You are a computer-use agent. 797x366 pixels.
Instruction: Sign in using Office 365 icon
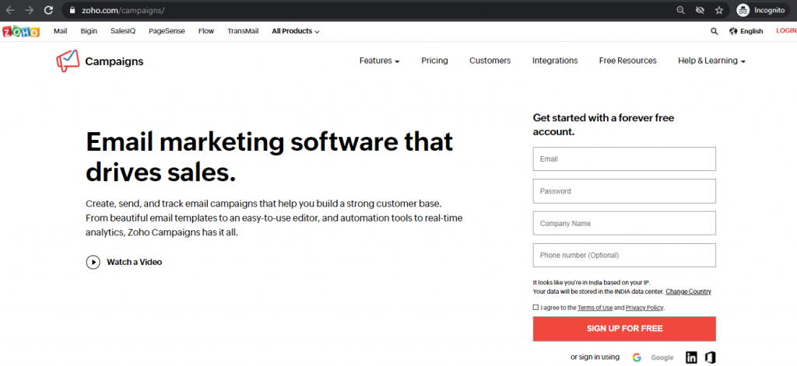pos(710,357)
